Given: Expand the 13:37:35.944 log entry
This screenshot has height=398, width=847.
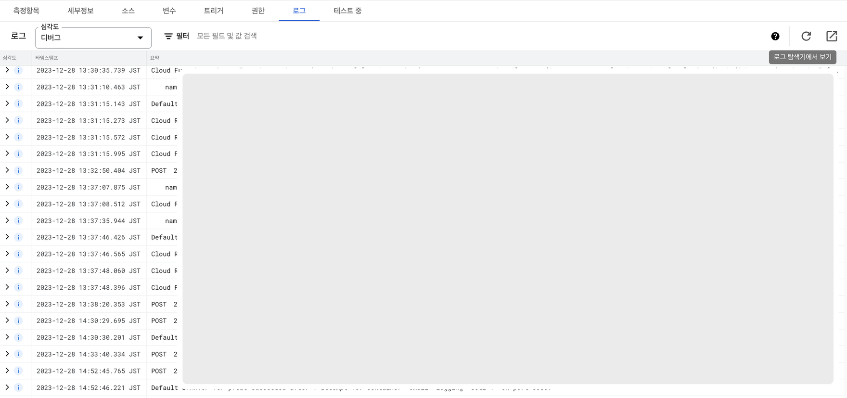Looking at the screenshot, I should [7, 220].
